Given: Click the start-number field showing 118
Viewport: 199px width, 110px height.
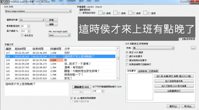Looking at the screenshot, I should (97, 91).
